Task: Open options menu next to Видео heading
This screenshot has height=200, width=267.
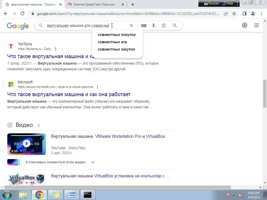Action: (x=39, y=125)
